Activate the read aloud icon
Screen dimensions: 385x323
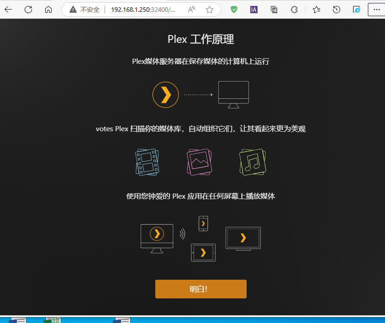point(191,10)
